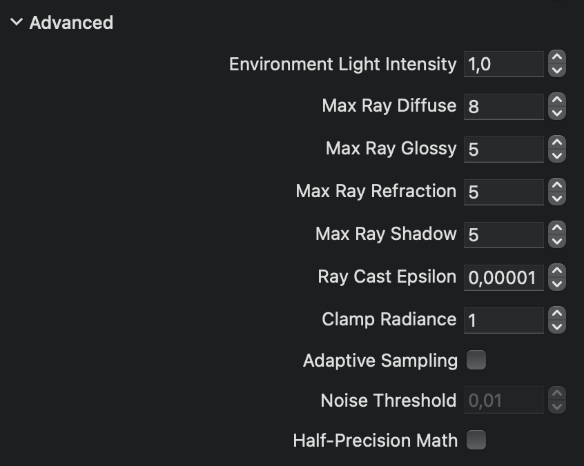Toggle the Adaptive Sampling checkbox off again
The height and width of the screenshot is (466, 584).
pyautogui.click(x=476, y=360)
